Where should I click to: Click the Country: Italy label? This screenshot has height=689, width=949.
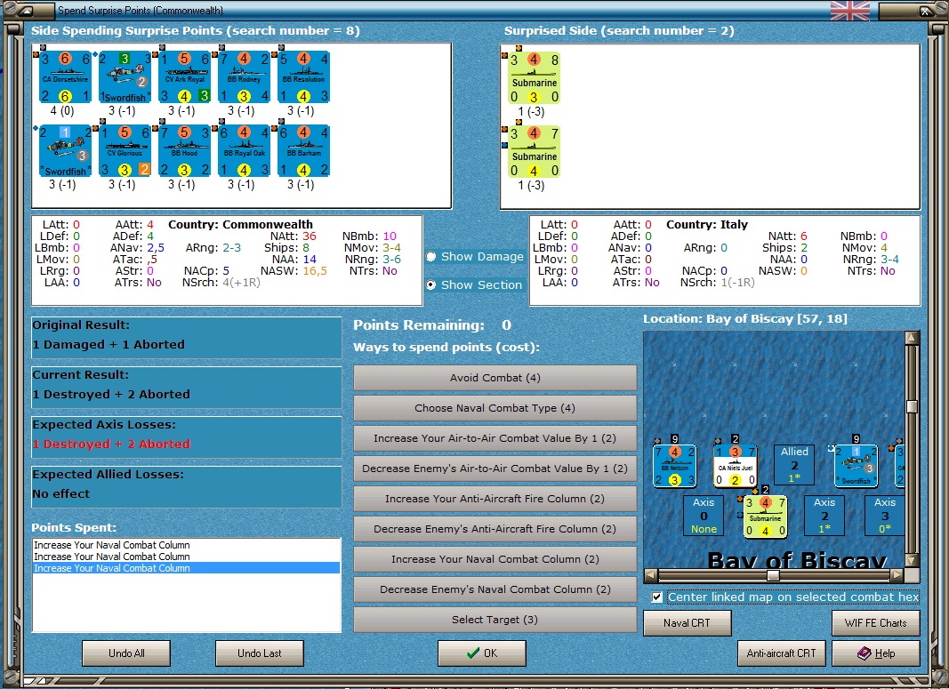[707, 224]
